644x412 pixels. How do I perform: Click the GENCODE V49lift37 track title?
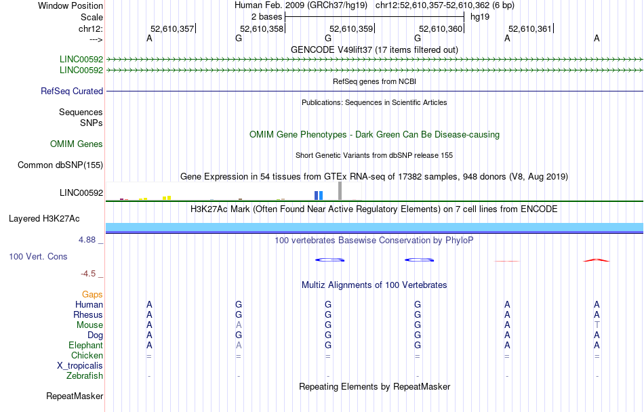tap(374, 49)
